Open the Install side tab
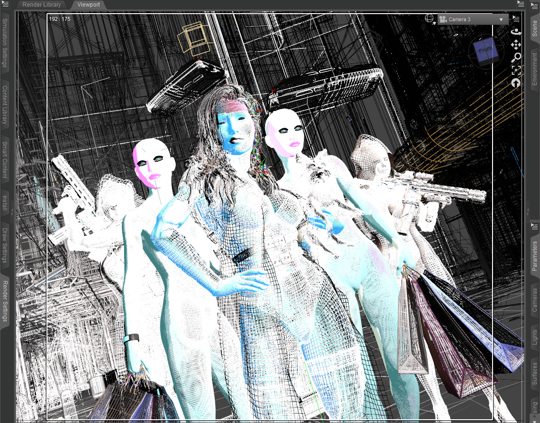The height and width of the screenshot is (423, 540). tap(5, 203)
